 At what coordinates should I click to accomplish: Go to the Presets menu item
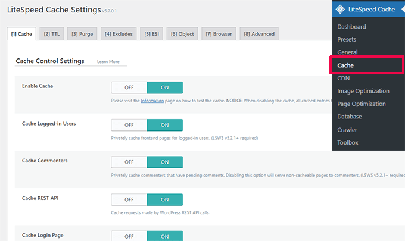(x=347, y=39)
